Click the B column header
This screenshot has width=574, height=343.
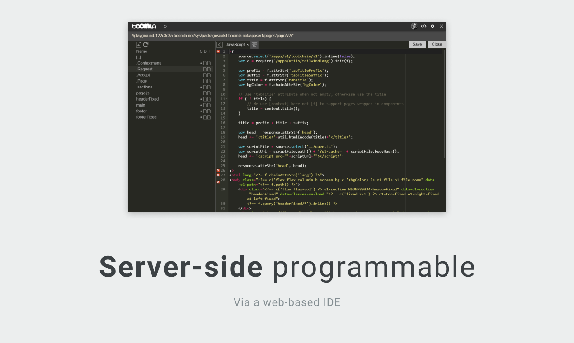click(205, 51)
